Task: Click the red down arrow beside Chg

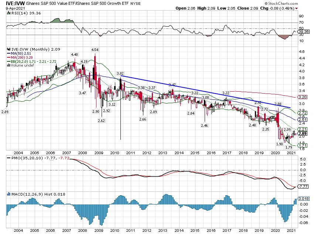Action: click(296, 9)
